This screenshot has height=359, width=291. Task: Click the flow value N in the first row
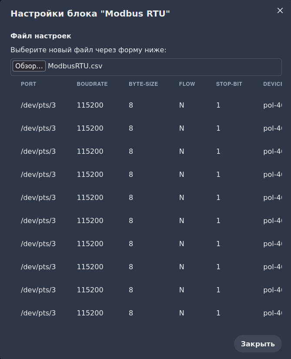pyautogui.click(x=181, y=105)
